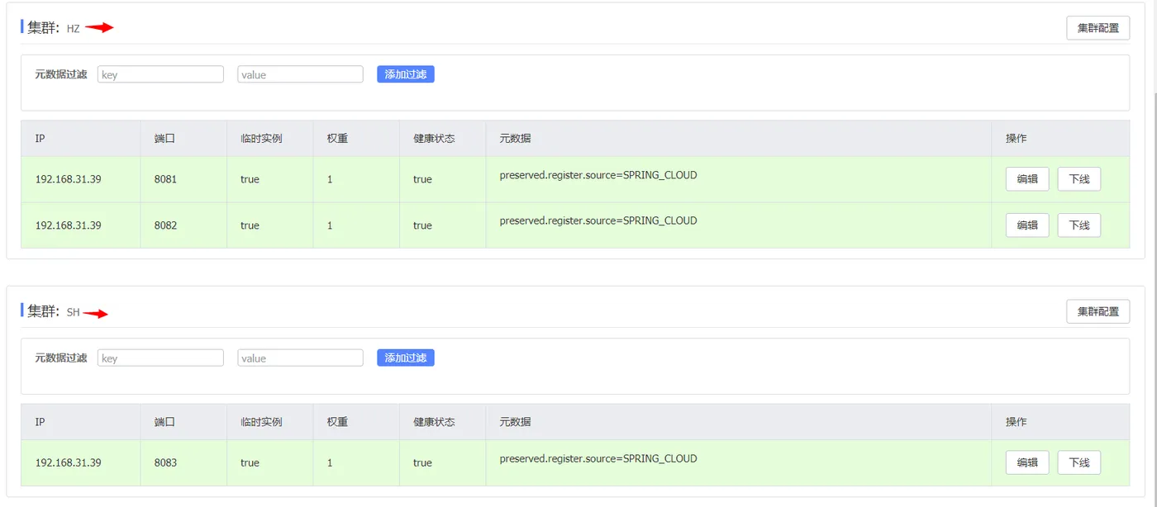Viewport: 1157px width, 507px height.
Task: Open cluster configuration for HZ cluster
Action: point(1097,28)
